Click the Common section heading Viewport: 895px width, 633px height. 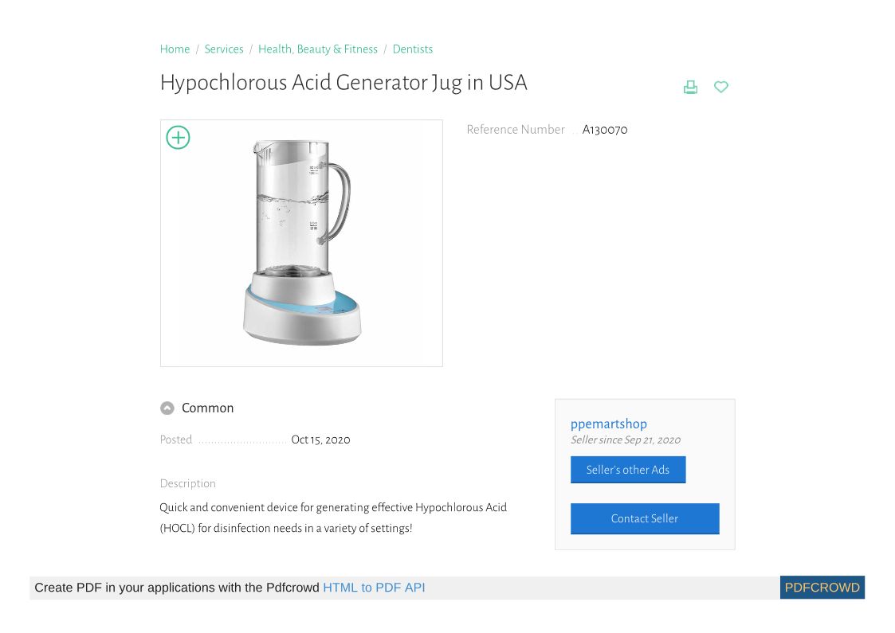click(207, 408)
